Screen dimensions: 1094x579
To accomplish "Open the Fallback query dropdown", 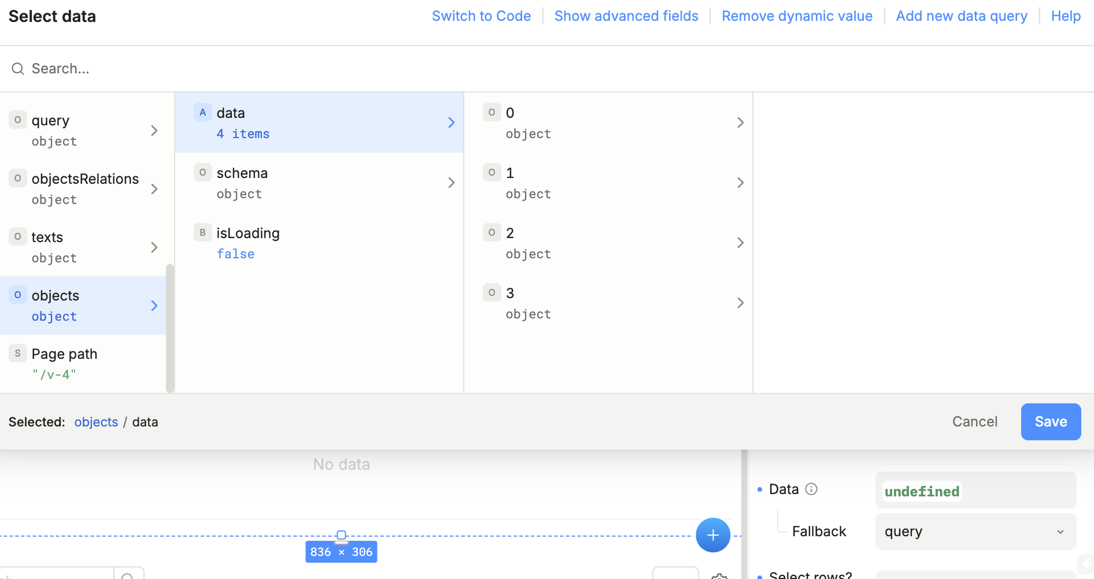I will point(975,532).
